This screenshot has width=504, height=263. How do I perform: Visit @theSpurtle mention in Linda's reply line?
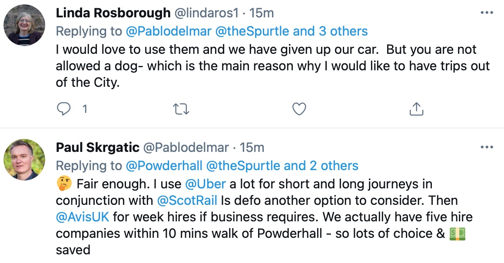pyautogui.click(x=252, y=32)
